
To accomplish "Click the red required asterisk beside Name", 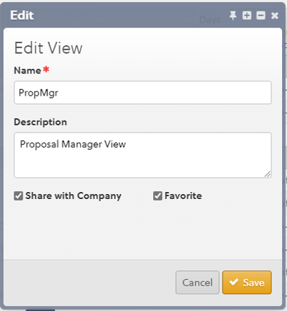I will pos(46,69).
